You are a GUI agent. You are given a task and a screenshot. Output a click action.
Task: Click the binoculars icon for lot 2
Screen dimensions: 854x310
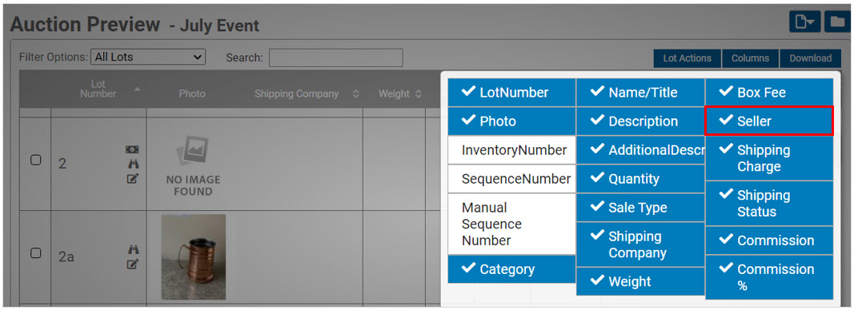133,164
